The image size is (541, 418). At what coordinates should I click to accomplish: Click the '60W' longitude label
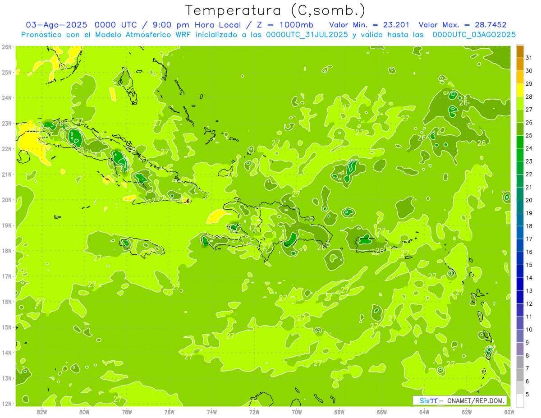tap(509, 412)
